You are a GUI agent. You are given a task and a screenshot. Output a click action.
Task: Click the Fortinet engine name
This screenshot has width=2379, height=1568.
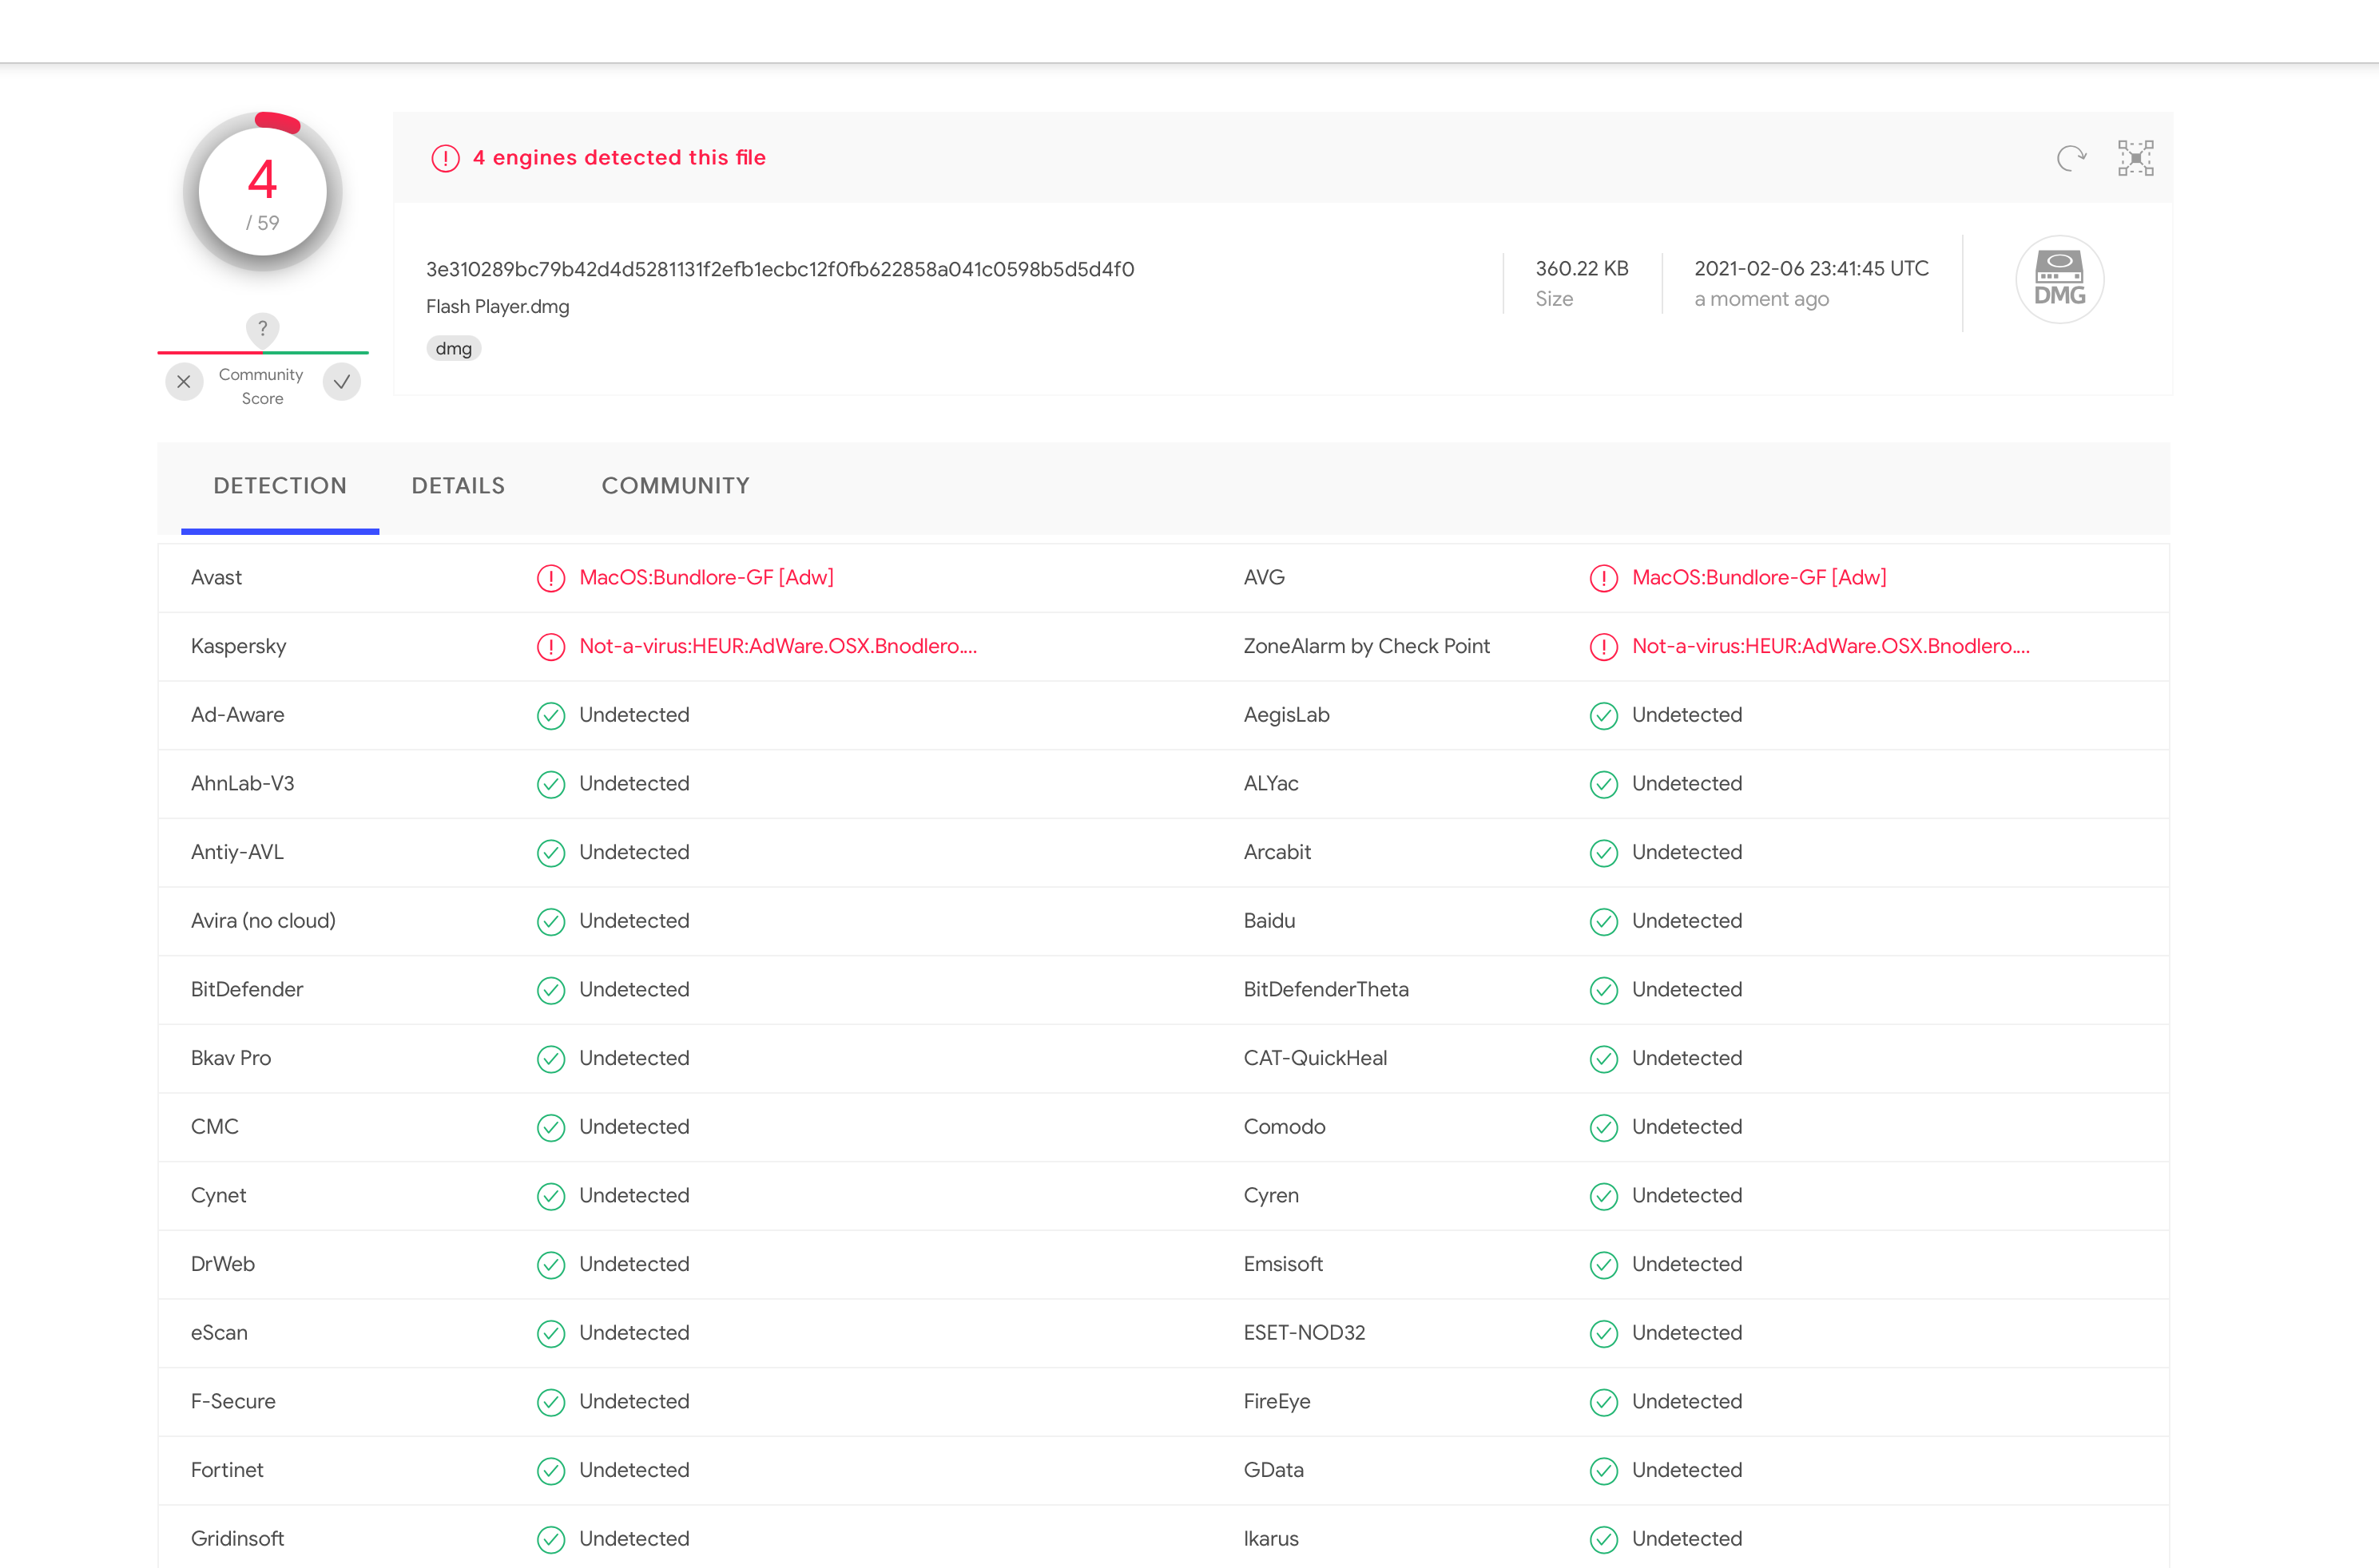click(227, 1470)
